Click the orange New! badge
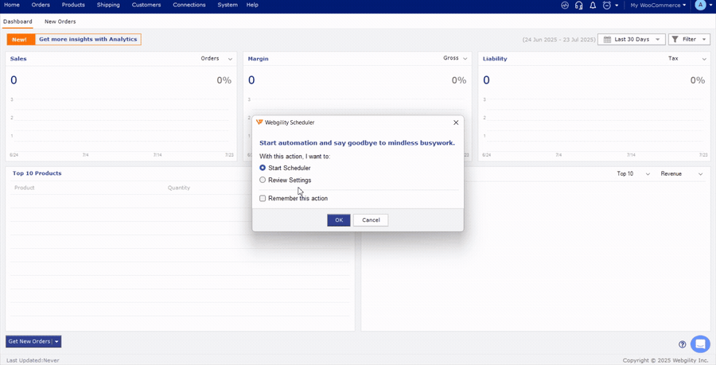Screen dimensions: 716x365 point(19,39)
